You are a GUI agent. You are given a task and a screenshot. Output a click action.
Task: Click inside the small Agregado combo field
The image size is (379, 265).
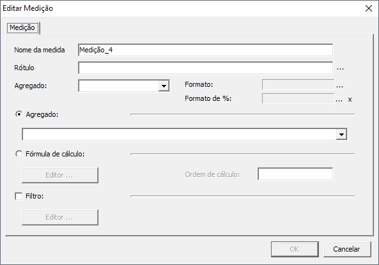[118, 86]
